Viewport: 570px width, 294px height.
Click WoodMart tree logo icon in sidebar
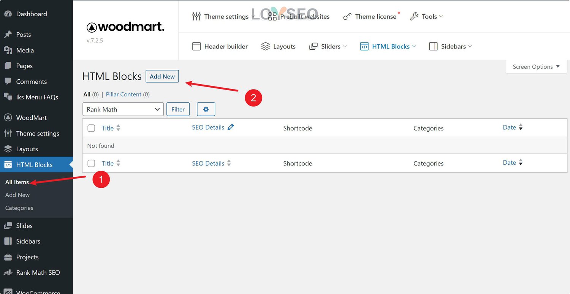8,118
